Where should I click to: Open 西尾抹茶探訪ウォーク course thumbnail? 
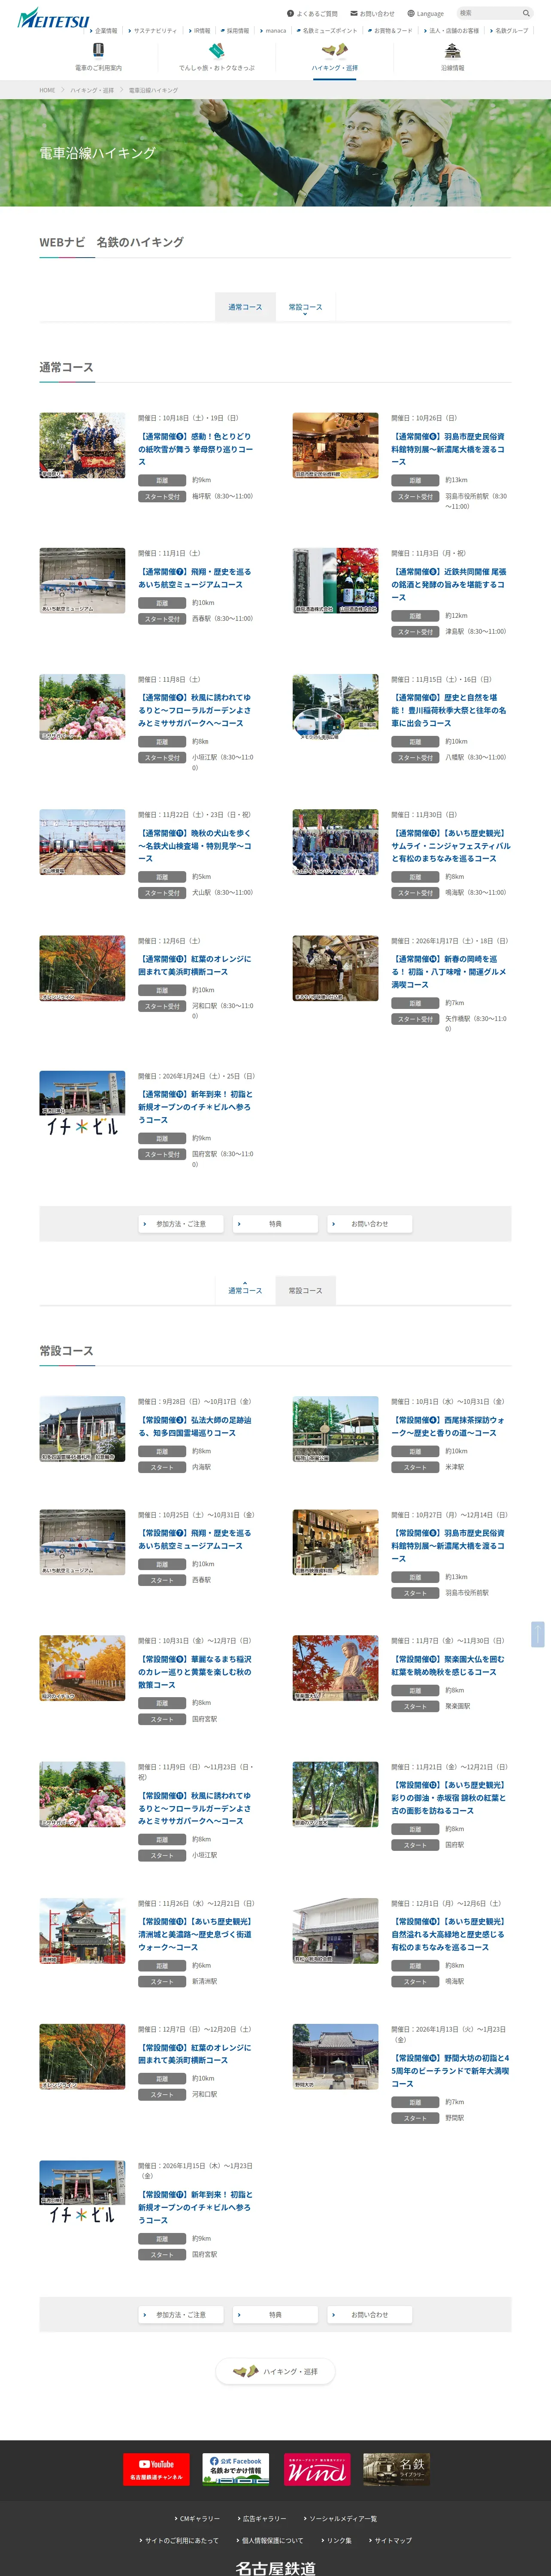click(x=335, y=1428)
